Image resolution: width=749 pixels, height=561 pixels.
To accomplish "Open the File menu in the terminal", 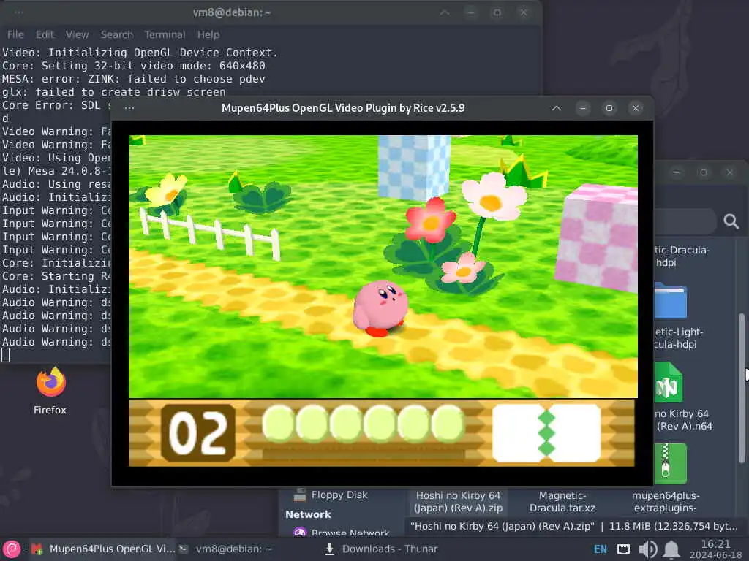I will coord(15,34).
